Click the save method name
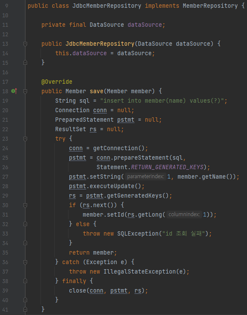Screen dimensions: 247x315 97,91
